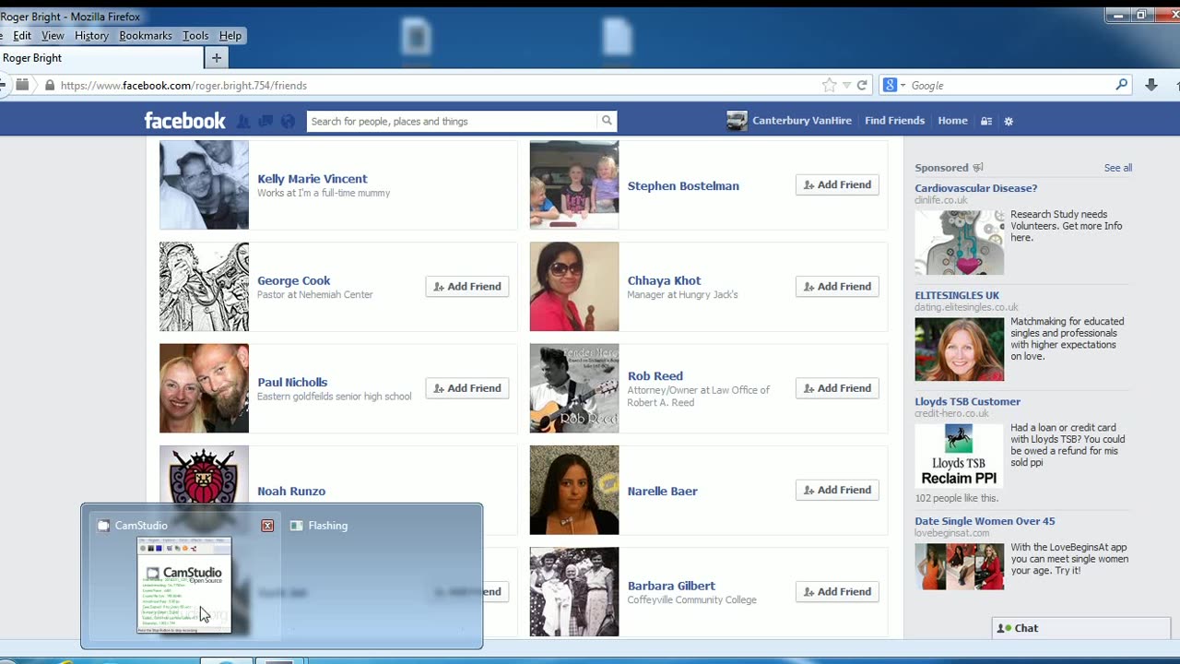The height and width of the screenshot is (664, 1180).
Task: Click Find Friends in header
Action: click(894, 121)
